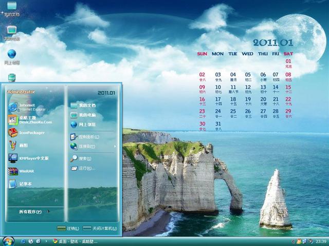Open 我的文档 in Start menu right pane
The image size is (329, 246).
(x=83, y=105)
